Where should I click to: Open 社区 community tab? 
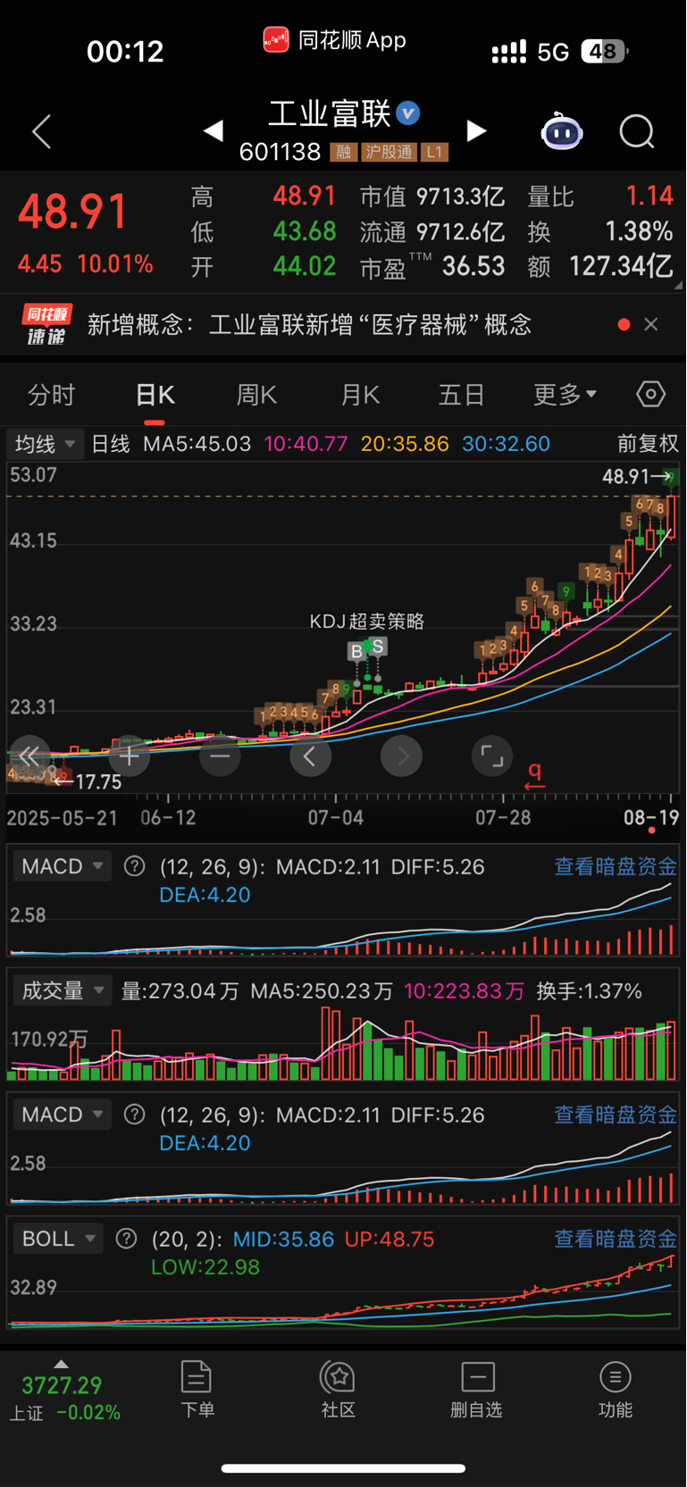[x=339, y=1389]
